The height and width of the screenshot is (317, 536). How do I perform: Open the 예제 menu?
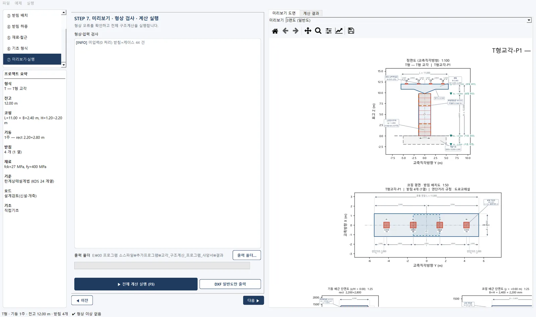pos(18,3)
